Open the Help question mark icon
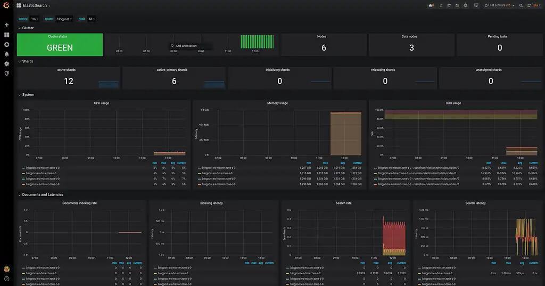 pyautogui.click(x=6, y=279)
